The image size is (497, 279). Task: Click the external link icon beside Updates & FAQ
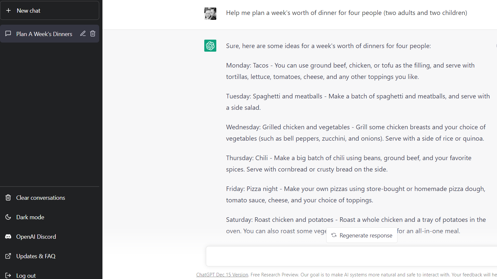click(8, 256)
